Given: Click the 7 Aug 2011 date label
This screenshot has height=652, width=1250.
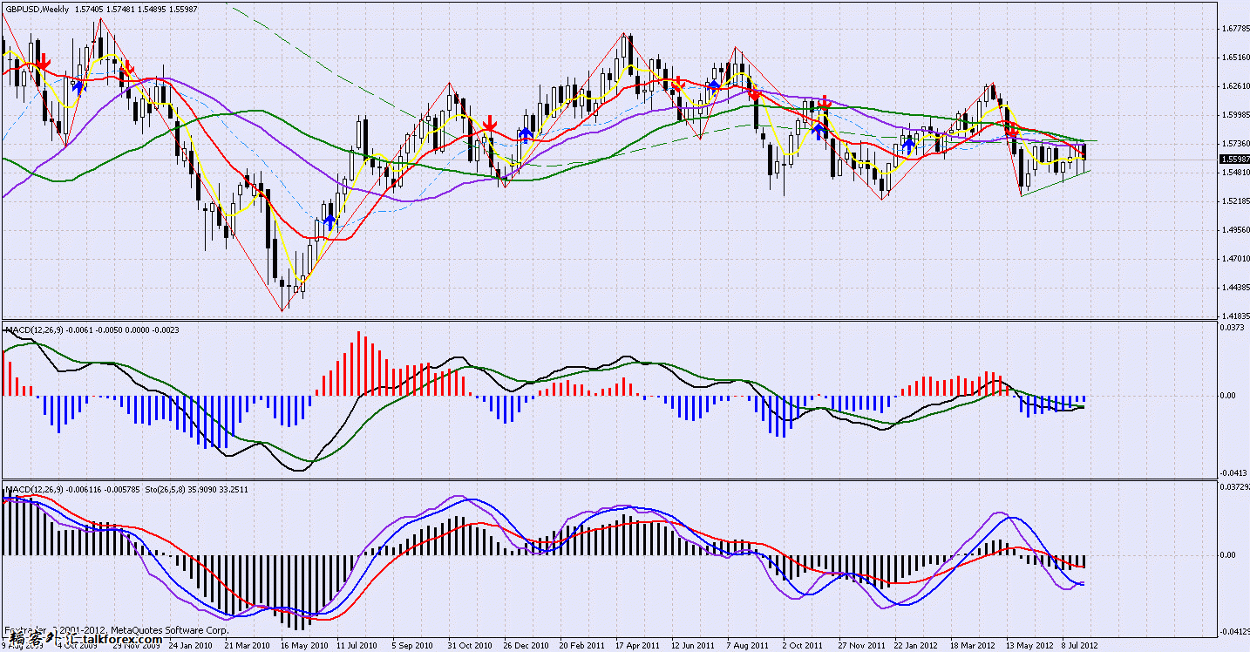Looking at the screenshot, I should [749, 645].
